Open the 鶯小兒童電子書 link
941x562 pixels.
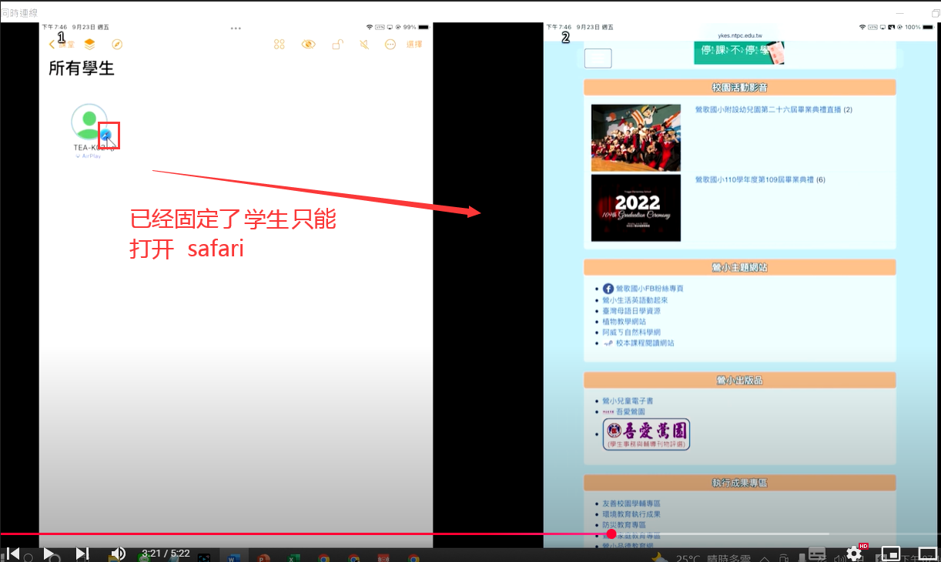pyautogui.click(x=628, y=401)
